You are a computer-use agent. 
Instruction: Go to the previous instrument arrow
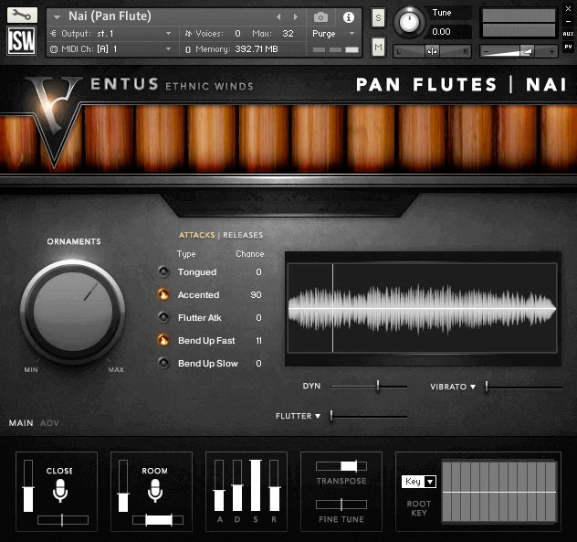(278, 17)
